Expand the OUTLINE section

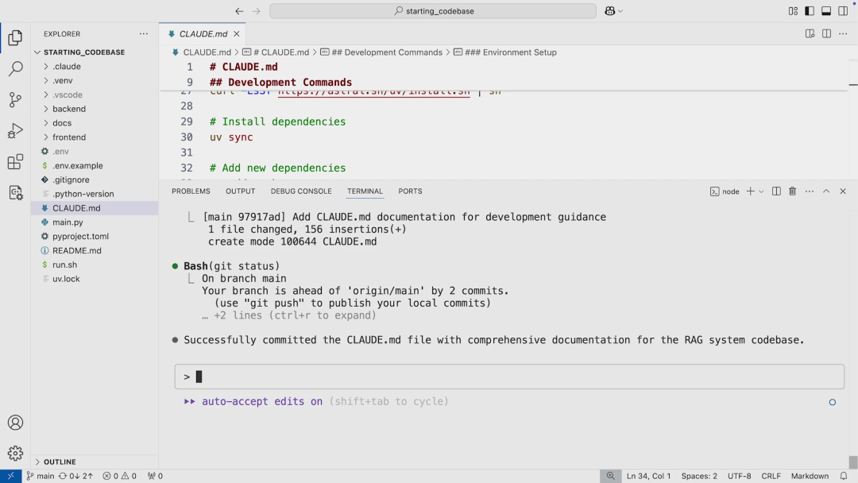click(x=60, y=462)
